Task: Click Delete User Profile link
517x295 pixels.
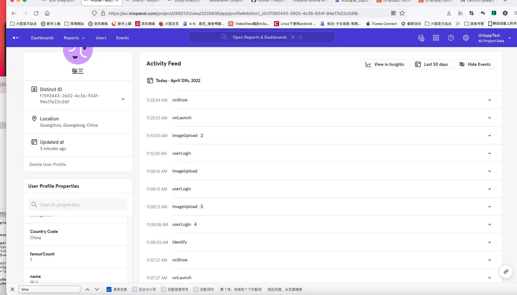Action: tap(48, 165)
